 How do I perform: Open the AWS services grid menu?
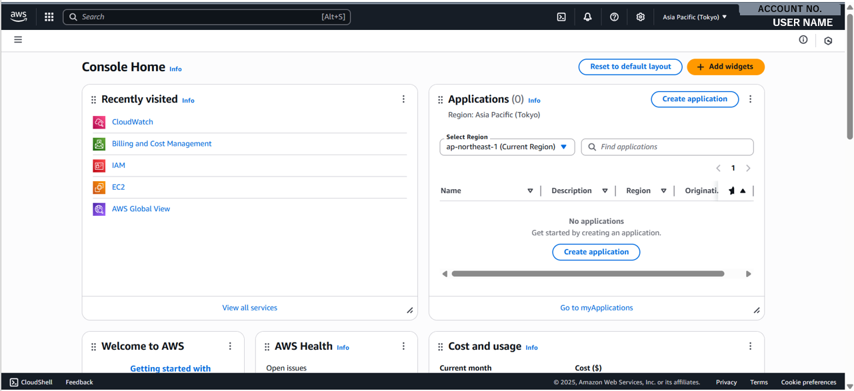click(49, 17)
